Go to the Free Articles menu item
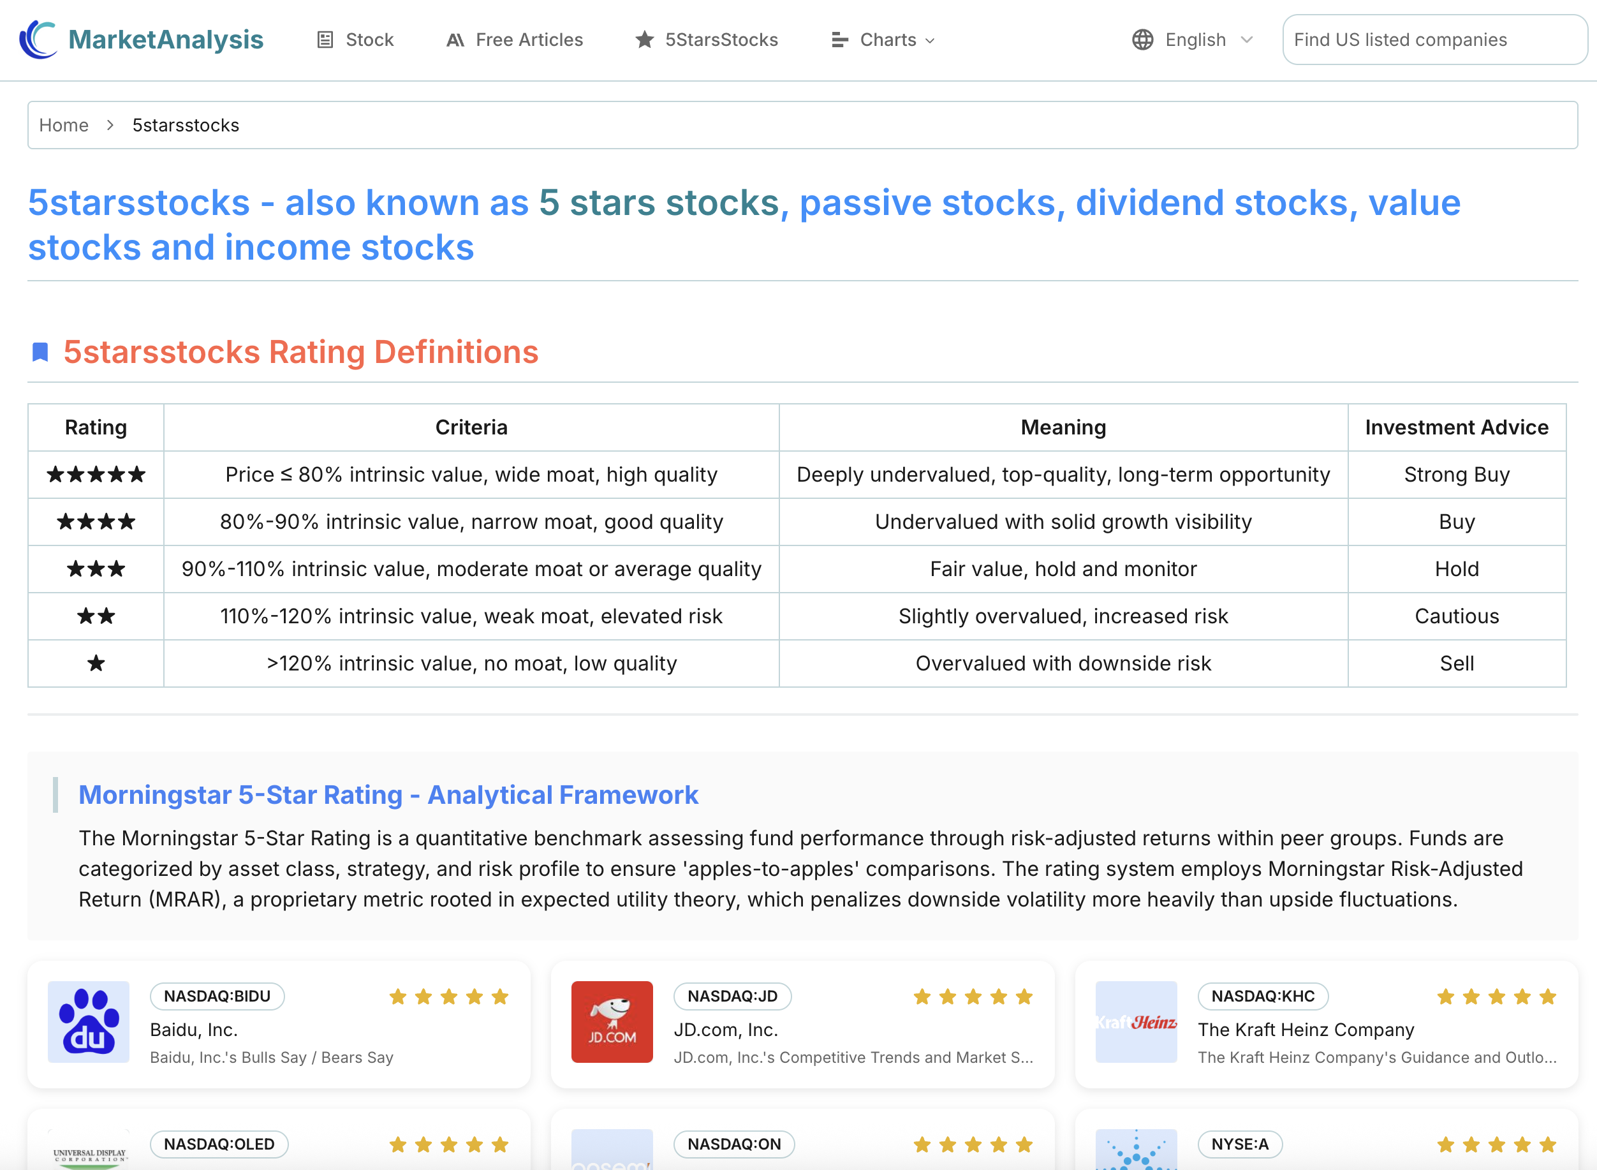 pos(515,40)
